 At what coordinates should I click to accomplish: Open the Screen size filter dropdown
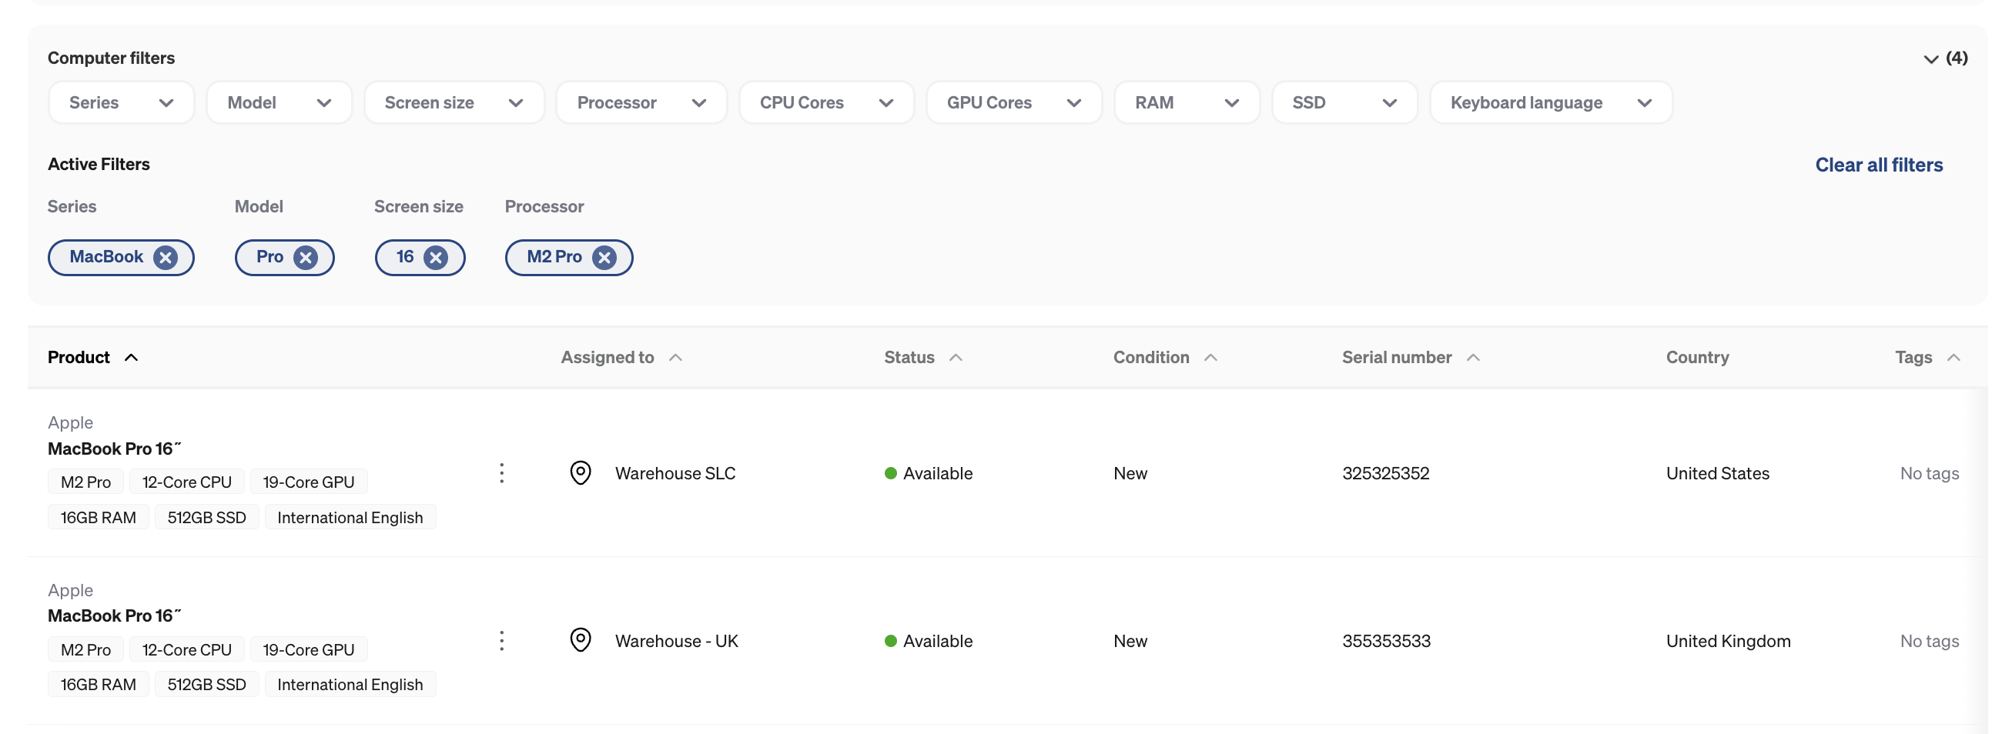tap(454, 102)
